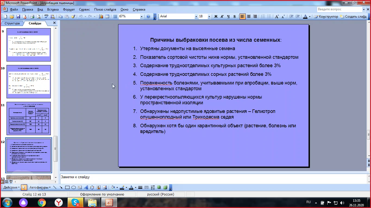The width and height of the screenshot is (371, 208).
Task: Insert WordArt object
Action: (86, 187)
